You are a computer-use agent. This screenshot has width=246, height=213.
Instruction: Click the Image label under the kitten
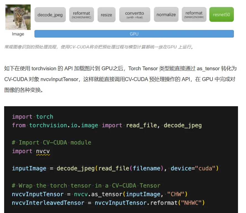tap(18, 34)
